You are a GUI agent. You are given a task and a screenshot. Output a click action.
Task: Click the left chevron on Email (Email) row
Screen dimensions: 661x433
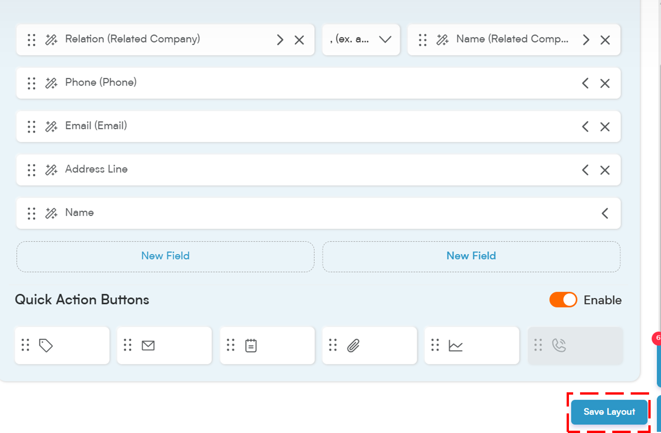click(x=585, y=127)
